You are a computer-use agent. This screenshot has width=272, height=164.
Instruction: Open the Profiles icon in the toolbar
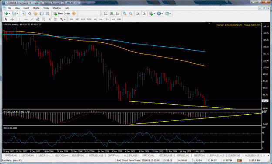[14, 14]
